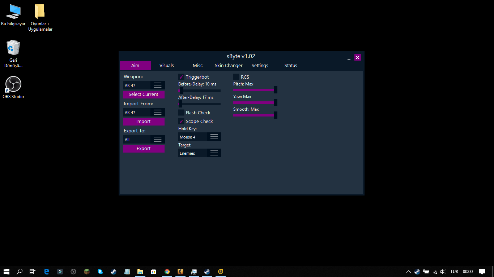Switch the TUR input language indicator
Screen dimensions: 494x277
[454, 272]
